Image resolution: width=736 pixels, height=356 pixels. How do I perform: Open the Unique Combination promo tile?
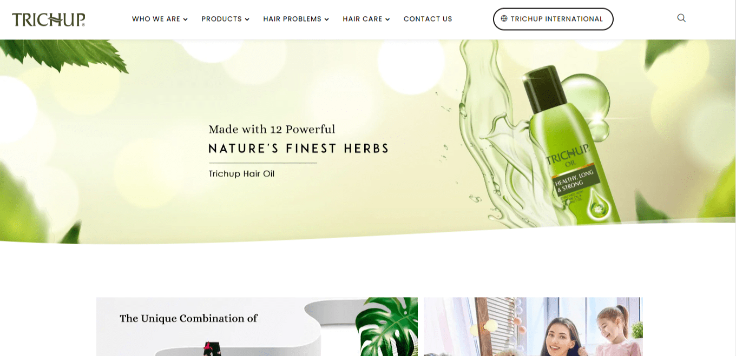click(x=257, y=326)
